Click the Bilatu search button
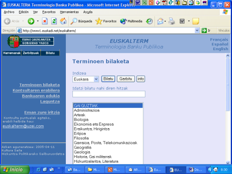Viewport: 232px width, 174px height. 108,79
